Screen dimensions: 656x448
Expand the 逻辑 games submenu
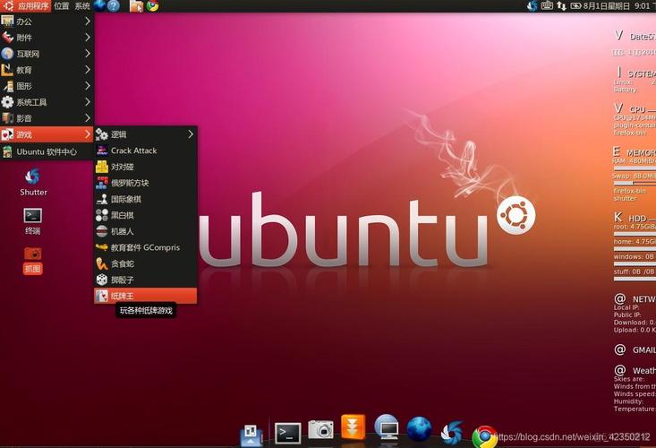click(x=145, y=134)
